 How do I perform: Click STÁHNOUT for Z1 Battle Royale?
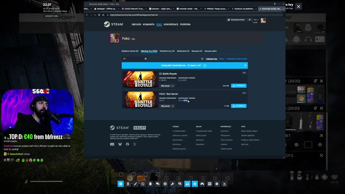click(x=239, y=86)
